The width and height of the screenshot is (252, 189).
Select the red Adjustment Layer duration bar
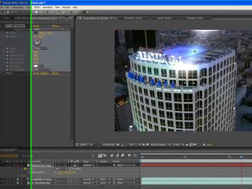(x=196, y=165)
